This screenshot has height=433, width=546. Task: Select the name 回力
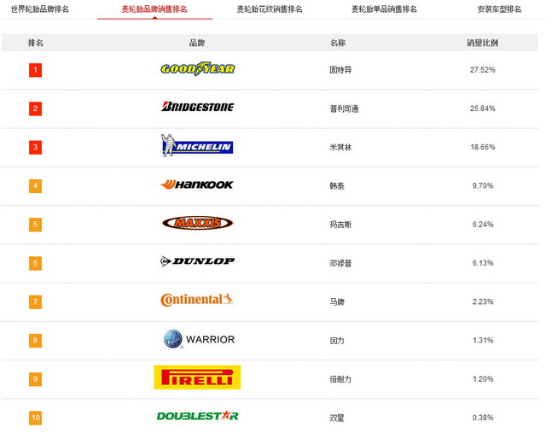(337, 341)
